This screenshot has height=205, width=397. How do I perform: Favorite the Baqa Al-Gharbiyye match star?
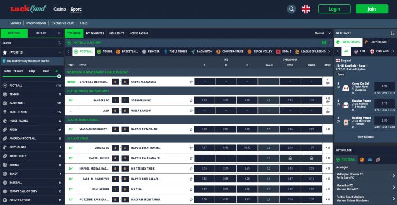[191, 179]
